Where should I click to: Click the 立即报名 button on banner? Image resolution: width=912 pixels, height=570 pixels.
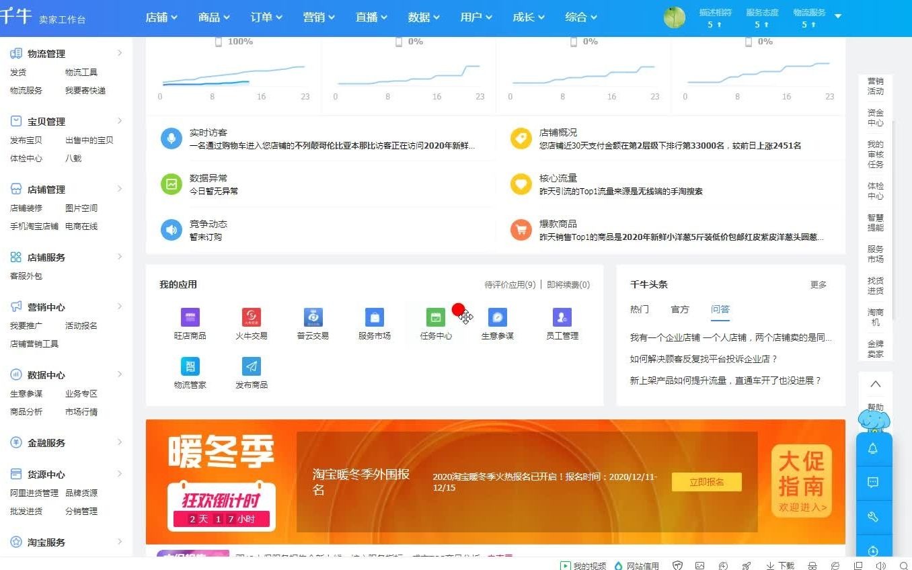pos(707,482)
